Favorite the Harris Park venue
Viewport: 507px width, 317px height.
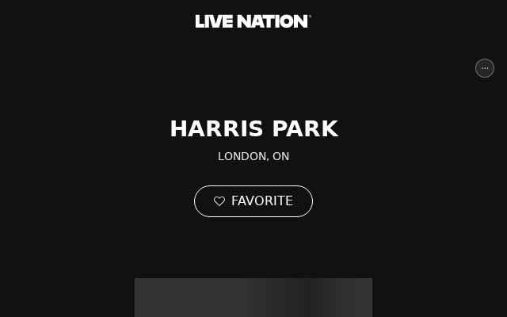pyautogui.click(x=253, y=201)
